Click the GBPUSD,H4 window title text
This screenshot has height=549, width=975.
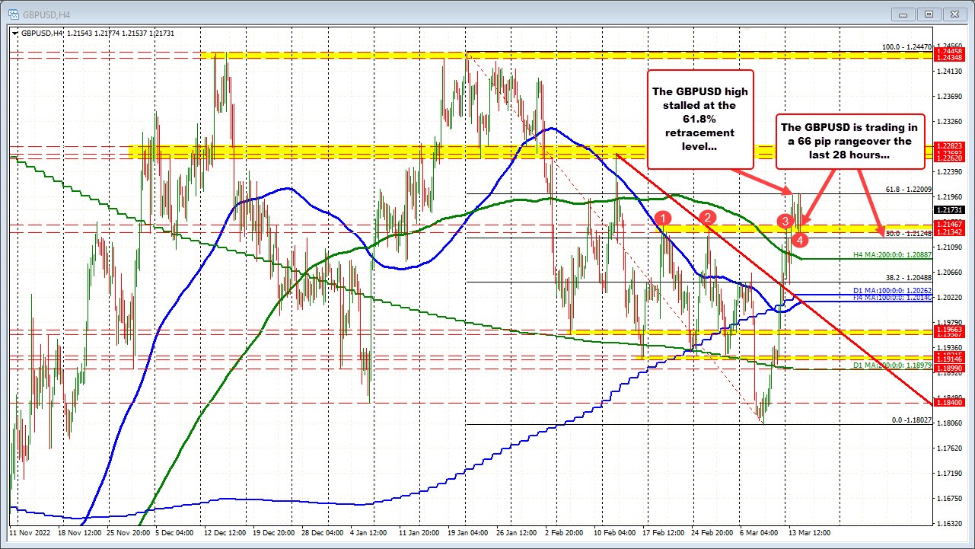47,14
